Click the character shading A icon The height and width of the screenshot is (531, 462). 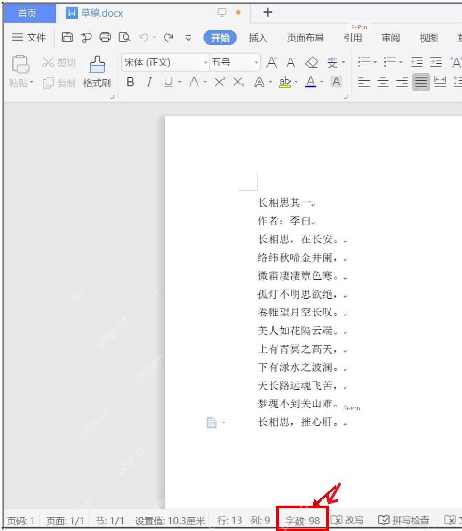click(x=336, y=82)
